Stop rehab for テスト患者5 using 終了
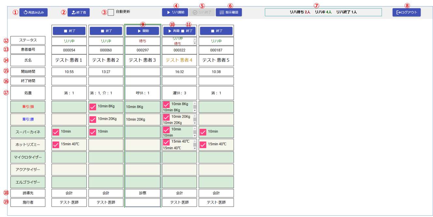 pyautogui.click(x=216, y=31)
